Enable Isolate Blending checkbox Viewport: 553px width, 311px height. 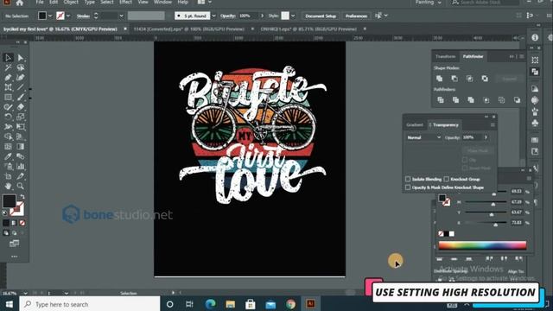408,179
